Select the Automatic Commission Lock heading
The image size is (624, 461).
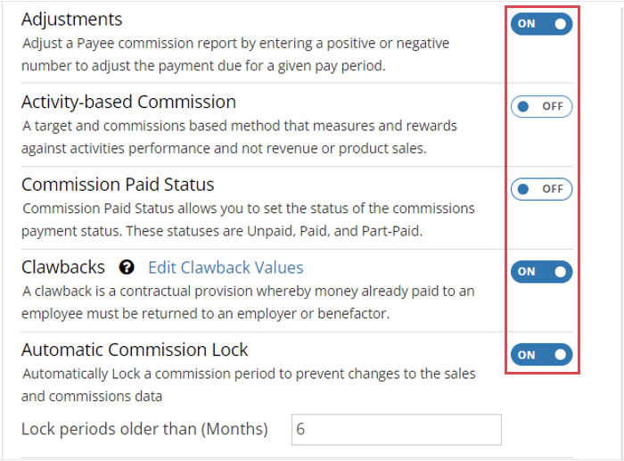[x=135, y=350]
